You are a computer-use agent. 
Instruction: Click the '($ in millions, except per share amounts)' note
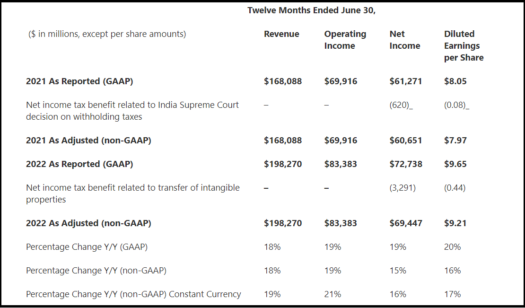tap(107, 34)
